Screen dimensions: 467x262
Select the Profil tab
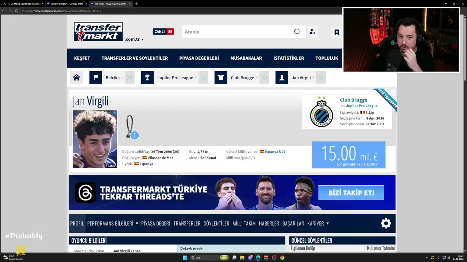tap(77, 223)
